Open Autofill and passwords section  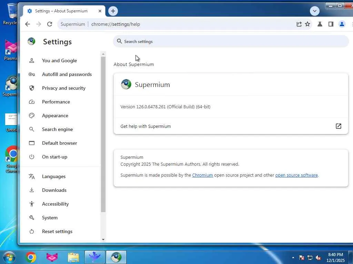pyautogui.click(x=67, y=74)
